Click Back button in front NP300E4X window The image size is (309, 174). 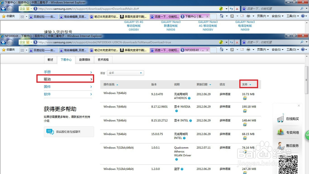click(x=3, y=42)
